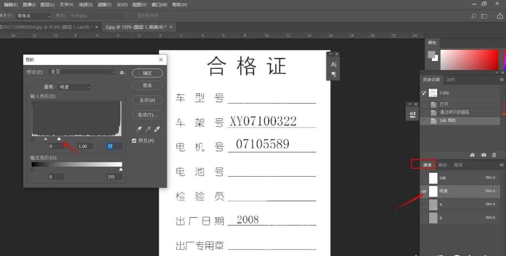Click the input white point slider
Screen dimensions: 506x256
pos(59,139)
